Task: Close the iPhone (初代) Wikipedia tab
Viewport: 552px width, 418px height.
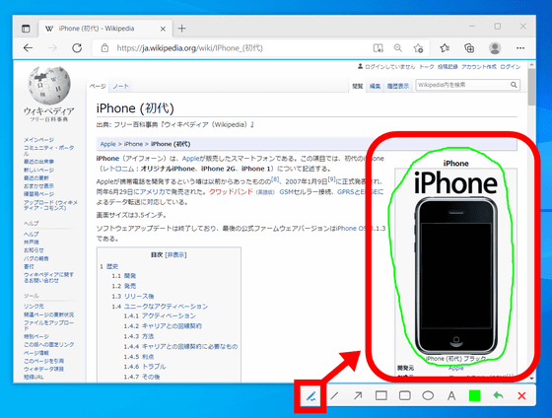Action: coord(163,29)
